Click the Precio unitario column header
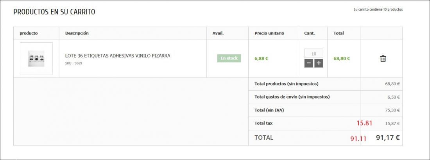Image resolution: width=430 pixels, height=160 pixels. (x=269, y=33)
